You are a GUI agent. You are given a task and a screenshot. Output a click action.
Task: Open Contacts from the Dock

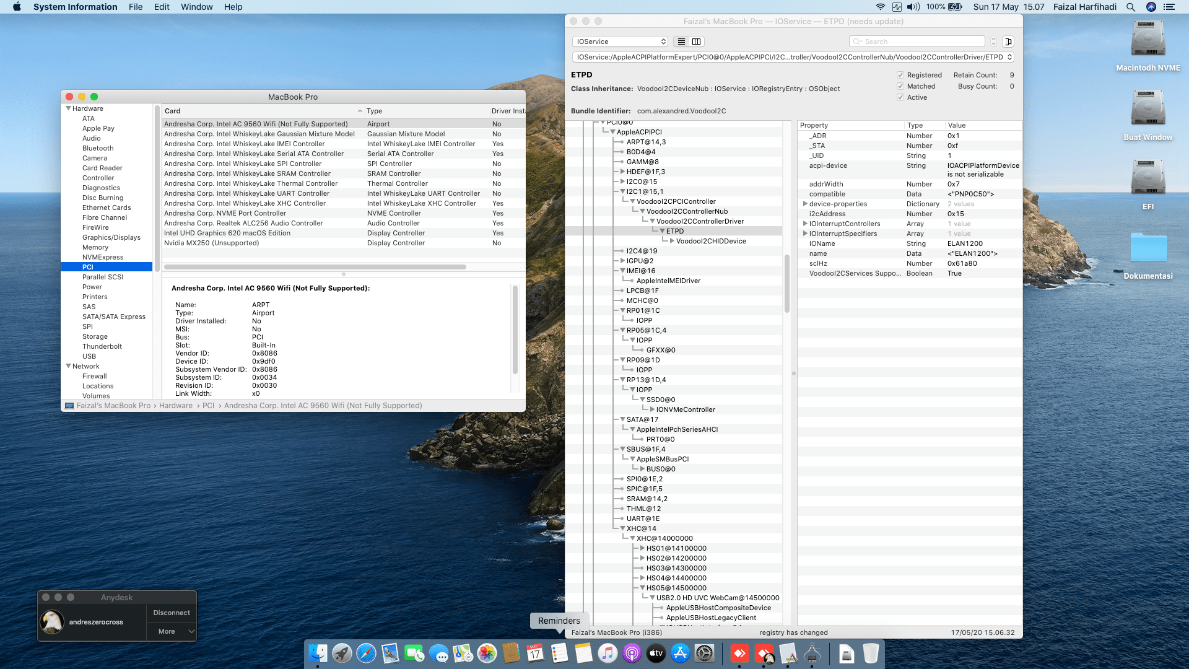(511, 653)
